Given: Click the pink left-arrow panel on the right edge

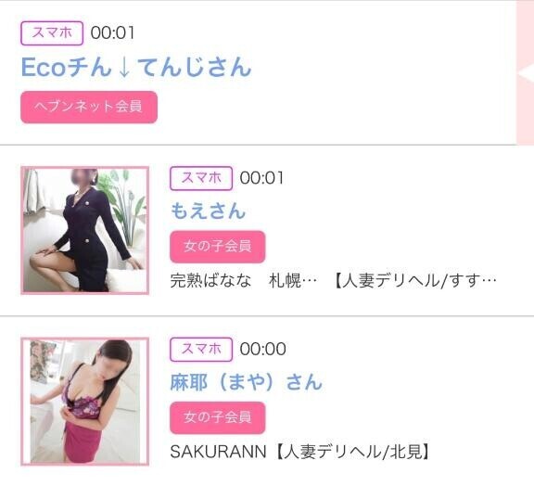Looking at the screenshot, I should click(x=525, y=72).
